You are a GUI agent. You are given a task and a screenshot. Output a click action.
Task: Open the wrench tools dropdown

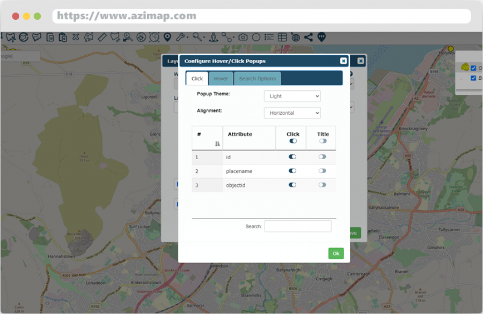point(182,38)
